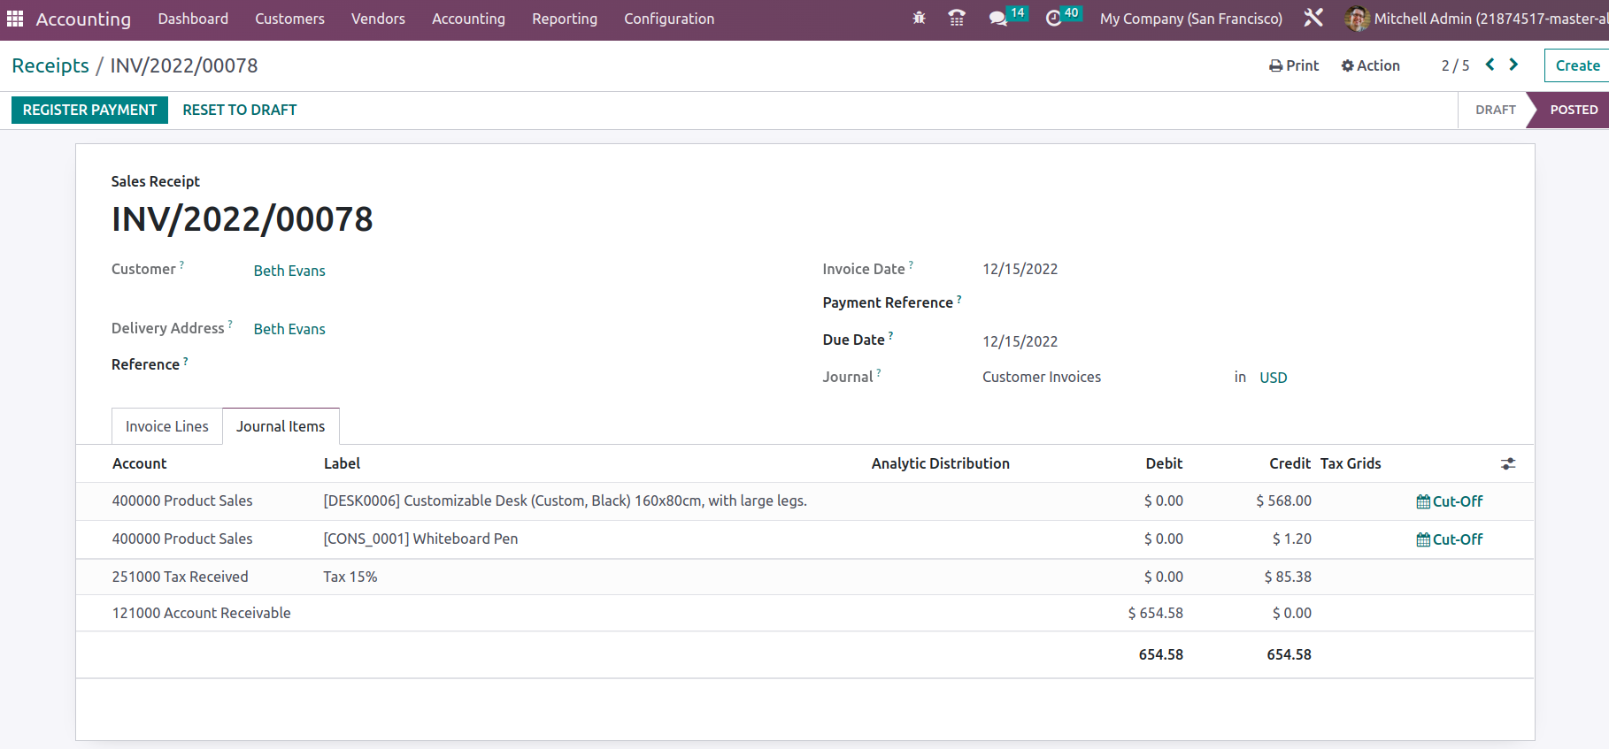Click the [DESK0006] Customizable Desk label
This screenshot has width=1609, height=749.
point(565,501)
